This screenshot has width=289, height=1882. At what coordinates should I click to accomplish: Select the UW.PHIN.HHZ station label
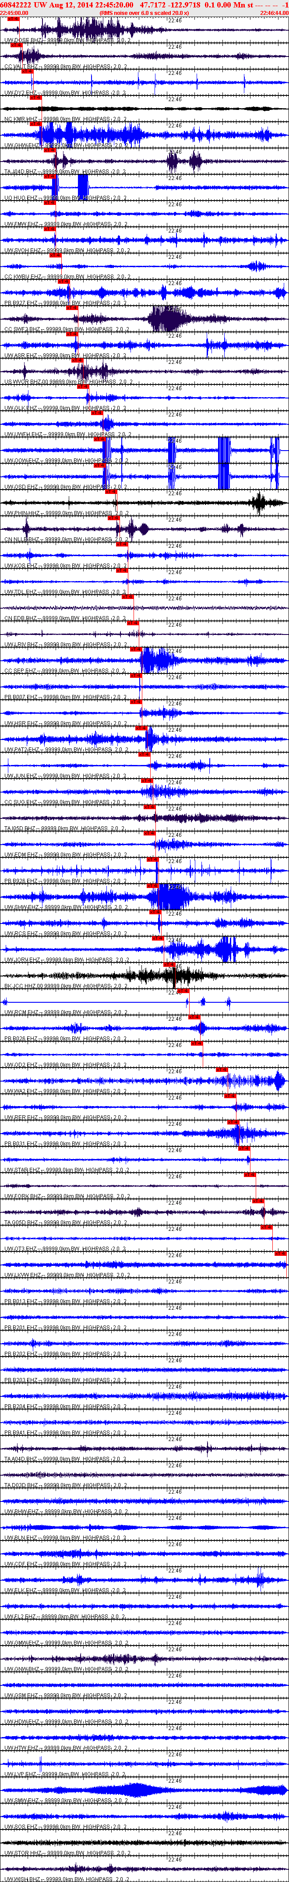tap(22, 513)
